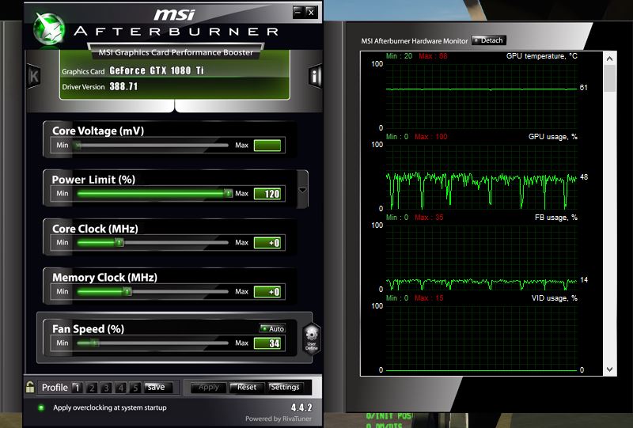Viewport: 633px width, 428px height.
Task: Click the driver version 388.71 text
Action: pyautogui.click(x=123, y=86)
